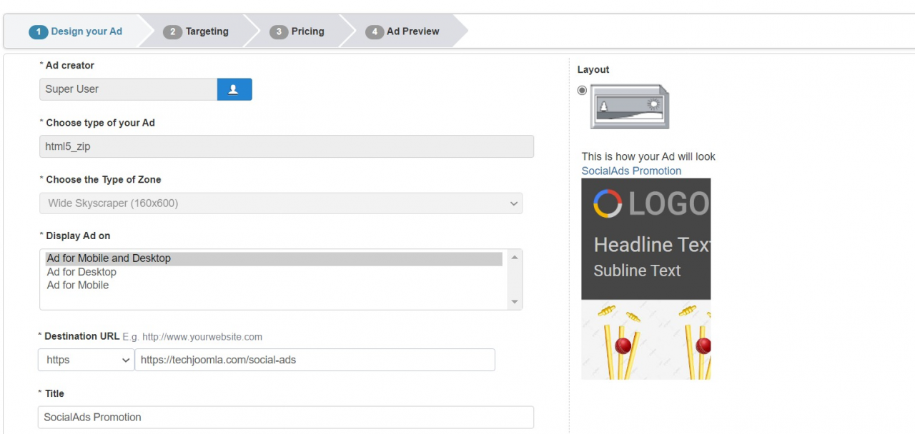Open the SocialAds Promotion preview link

(x=631, y=171)
